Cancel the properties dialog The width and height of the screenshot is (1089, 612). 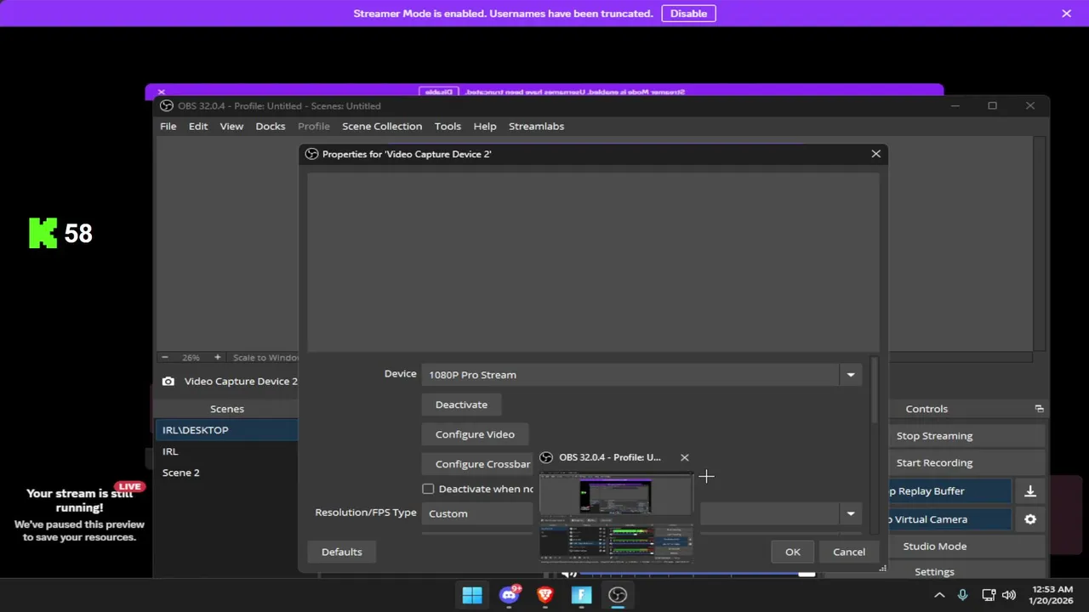point(849,552)
